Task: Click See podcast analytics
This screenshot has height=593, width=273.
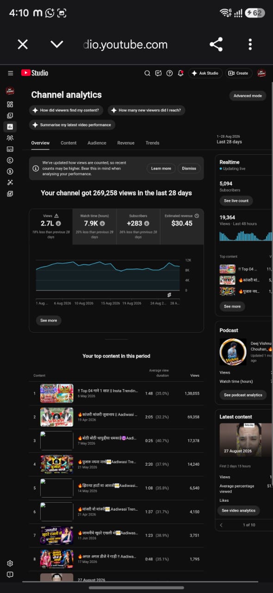Action: click(x=243, y=395)
